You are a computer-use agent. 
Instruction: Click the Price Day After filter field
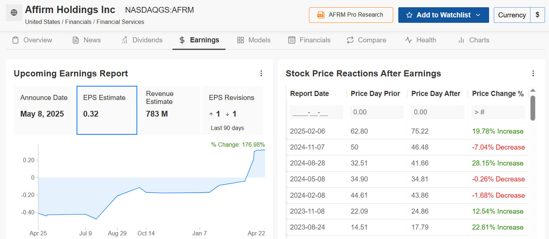438,112
